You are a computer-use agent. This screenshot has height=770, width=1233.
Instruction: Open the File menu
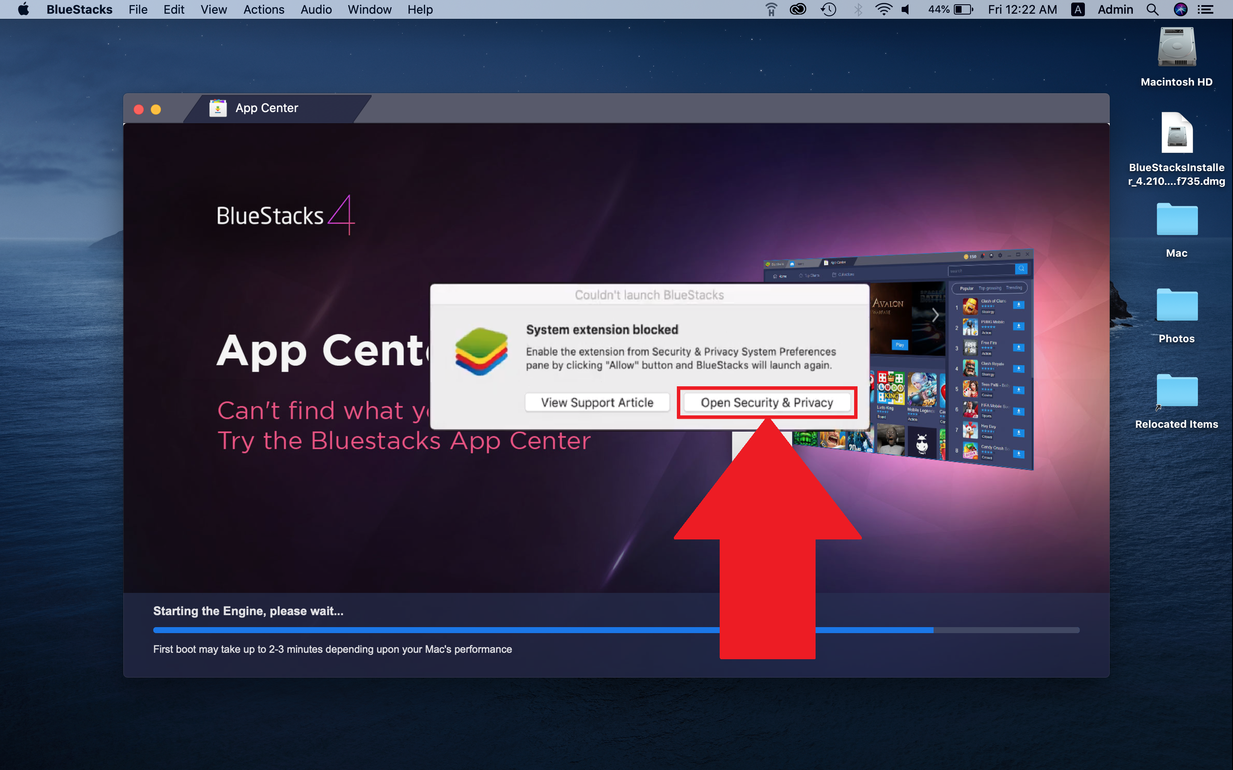[x=137, y=9]
